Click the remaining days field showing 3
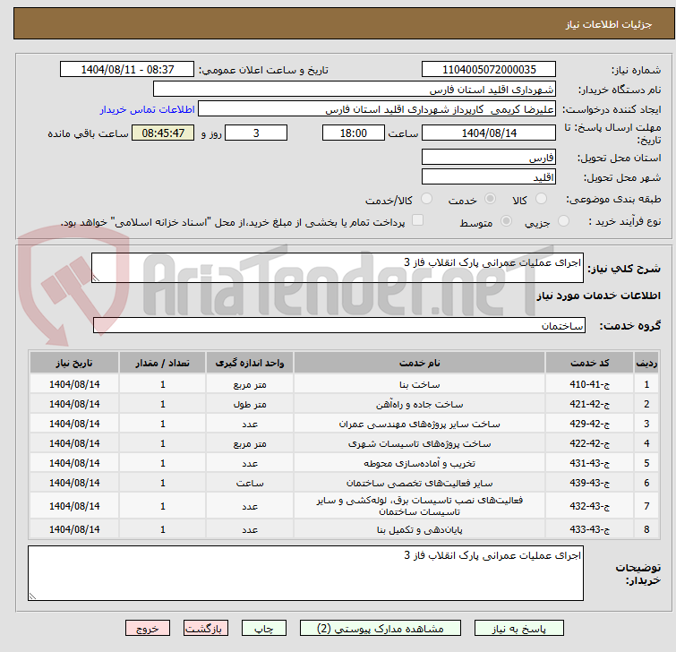Image resolution: width=676 pixels, height=652 pixels. pos(256,133)
